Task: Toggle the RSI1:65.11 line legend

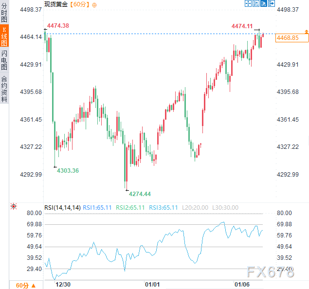Action: [97, 208]
